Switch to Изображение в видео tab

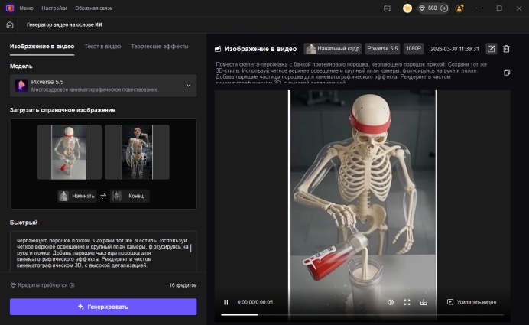click(42, 47)
